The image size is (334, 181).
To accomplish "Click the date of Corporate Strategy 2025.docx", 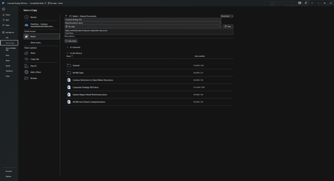I will (x=199, y=87).
